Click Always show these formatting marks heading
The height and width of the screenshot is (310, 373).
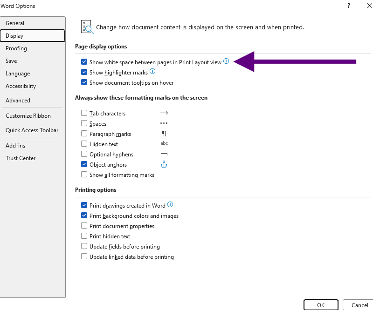[141, 98]
